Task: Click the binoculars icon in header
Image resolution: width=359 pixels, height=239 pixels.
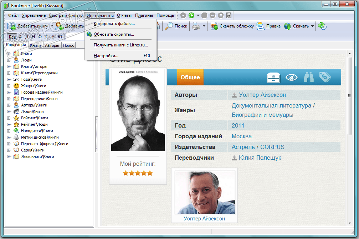Action: click(x=309, y=77)
